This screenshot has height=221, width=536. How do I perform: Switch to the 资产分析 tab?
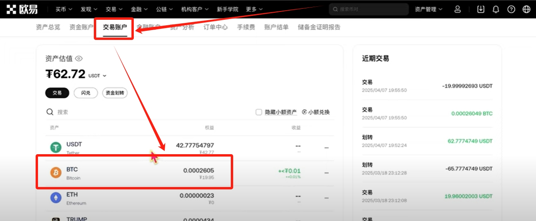click(x=182, y=27)
